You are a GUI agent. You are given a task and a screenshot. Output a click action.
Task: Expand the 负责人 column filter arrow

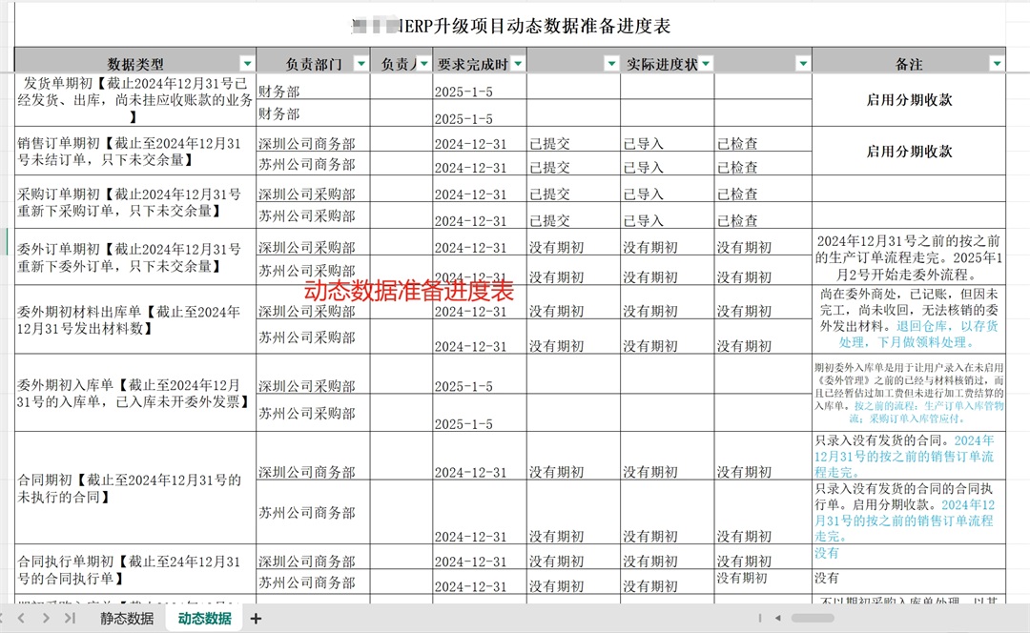[423, 64]
